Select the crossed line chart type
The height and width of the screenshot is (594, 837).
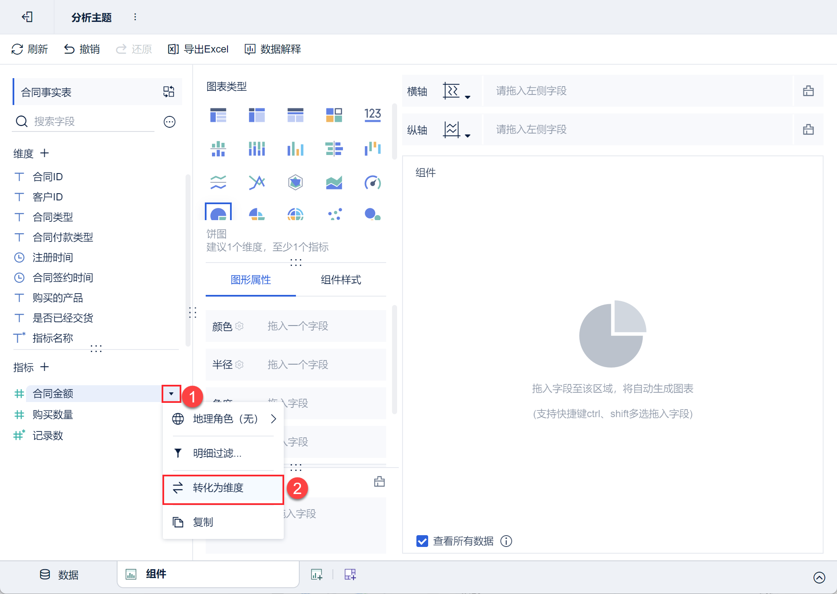pos(257,182)
